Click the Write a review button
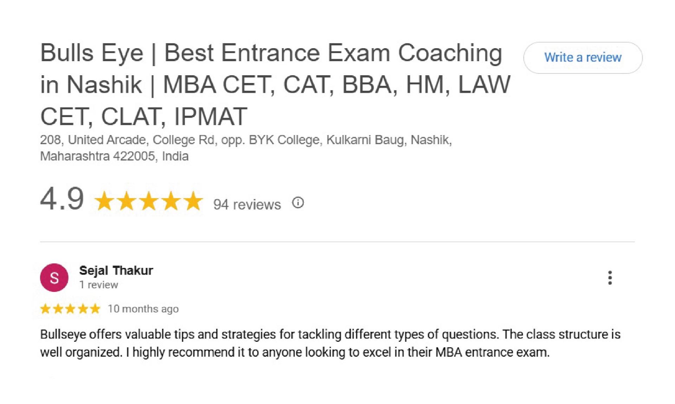The width and height of the screenshot is (675, 404). pos(583,58)
